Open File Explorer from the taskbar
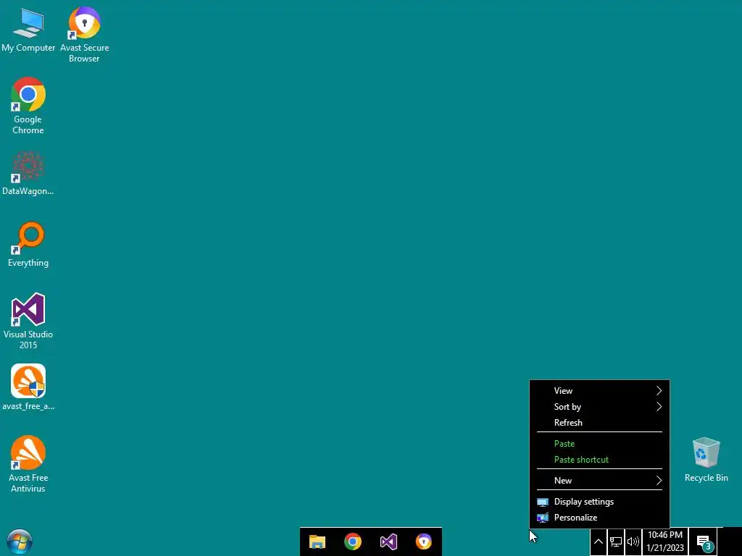Screen dimensions: 742x556 (317, 542)
